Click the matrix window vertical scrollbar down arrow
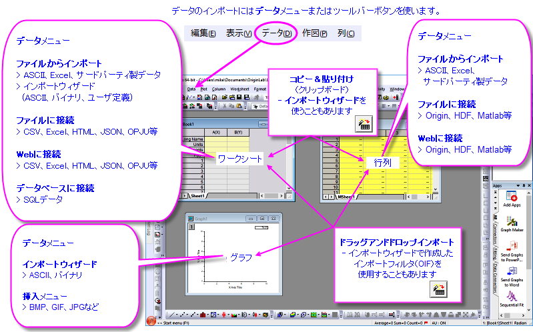533x332 pixels. 436,189
